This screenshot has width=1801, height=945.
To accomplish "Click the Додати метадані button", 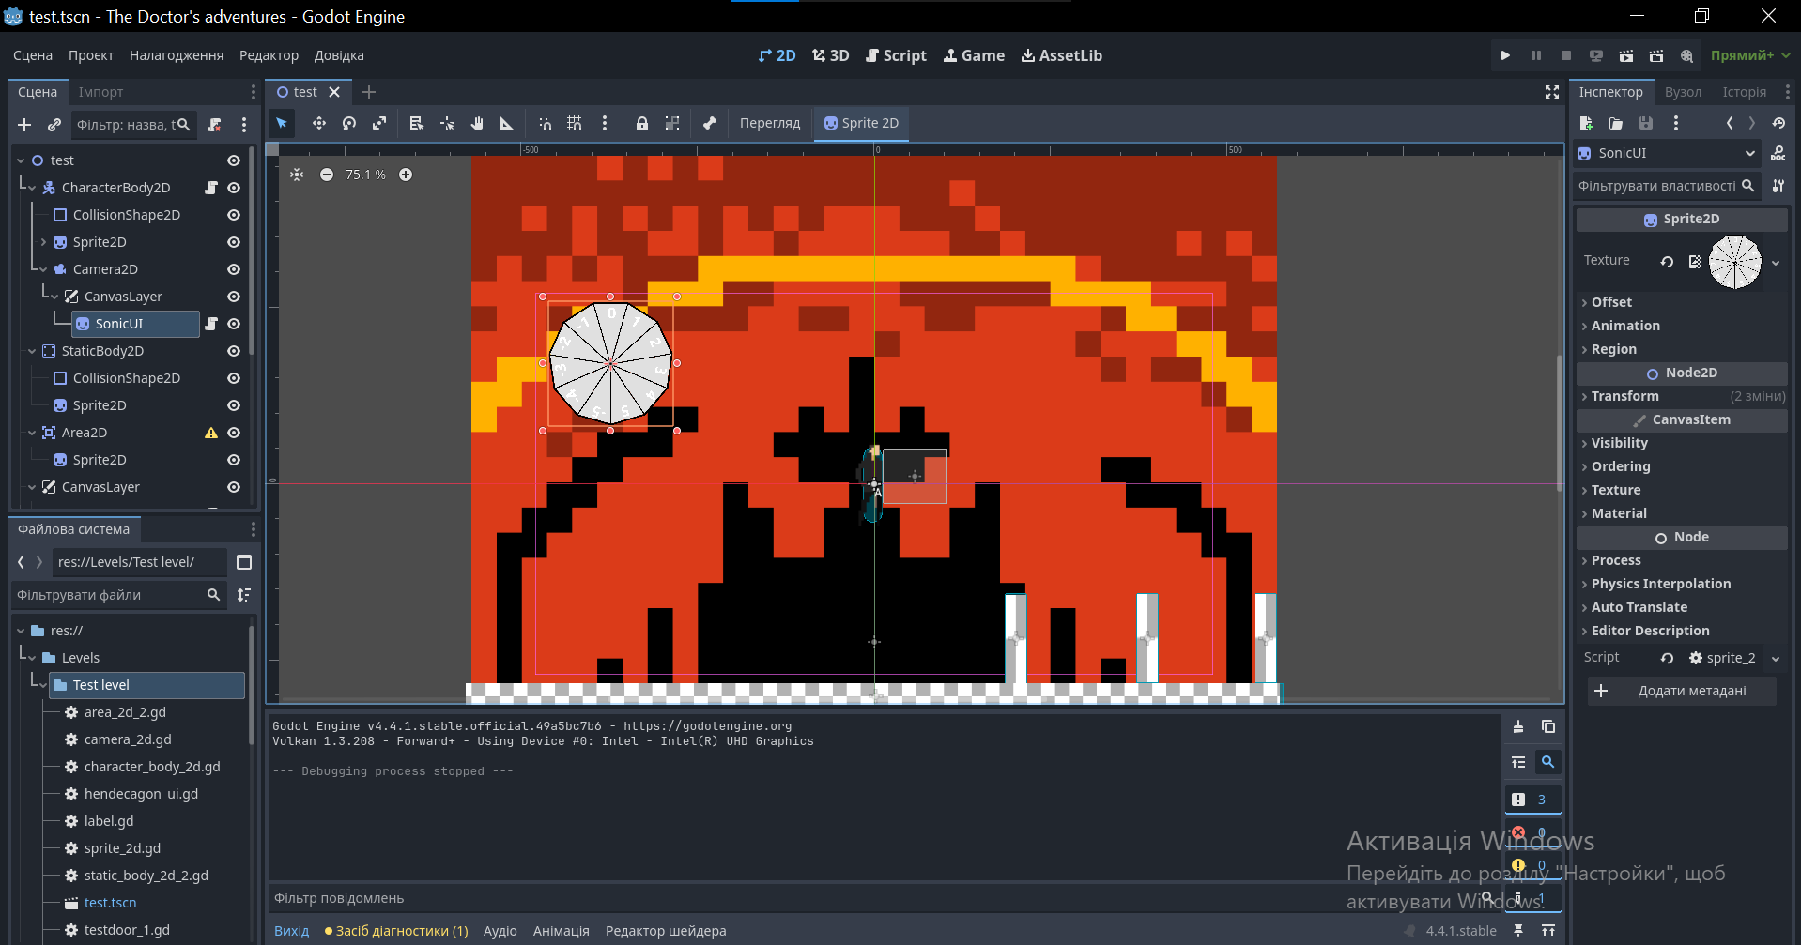I will tap(1682, 691).
